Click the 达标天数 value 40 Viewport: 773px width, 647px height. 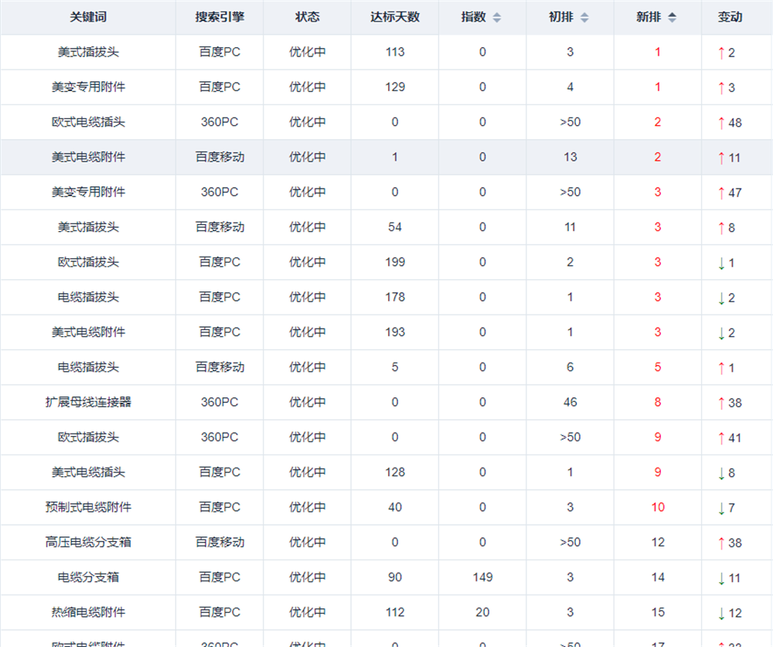395,507
